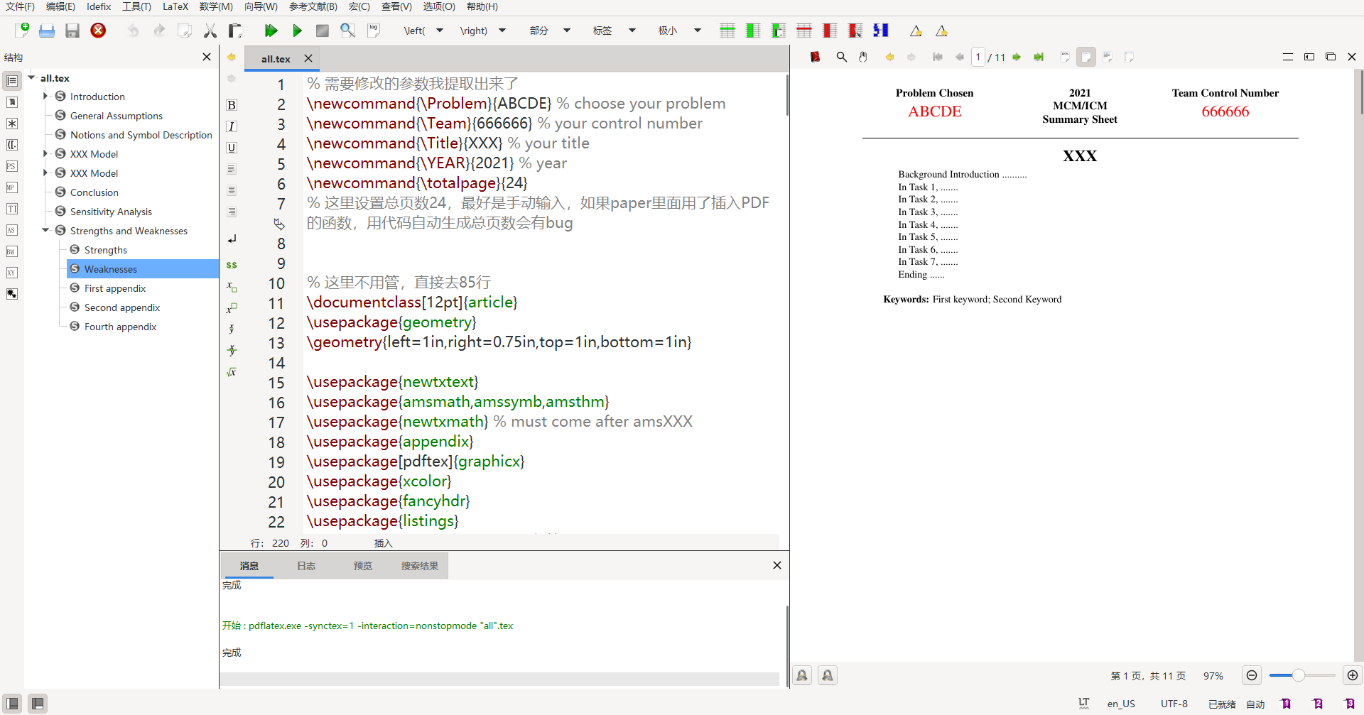Switch to the 日志 log tab
The width and height of the screenshot is (1364, 715).
pos(306,566)
